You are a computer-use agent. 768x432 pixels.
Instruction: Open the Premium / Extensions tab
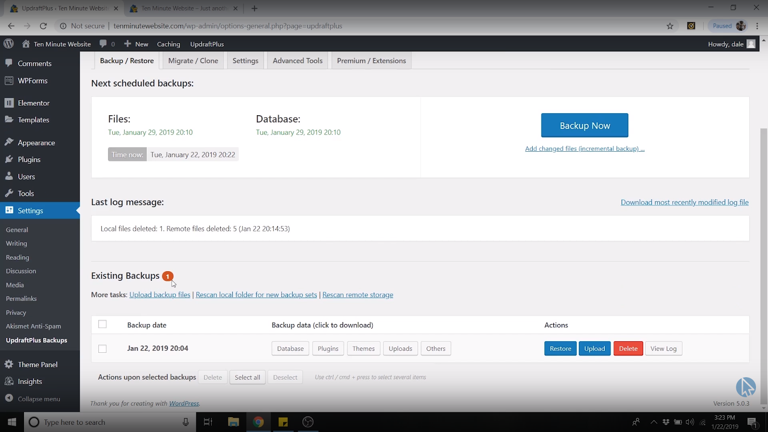(372, 60)
